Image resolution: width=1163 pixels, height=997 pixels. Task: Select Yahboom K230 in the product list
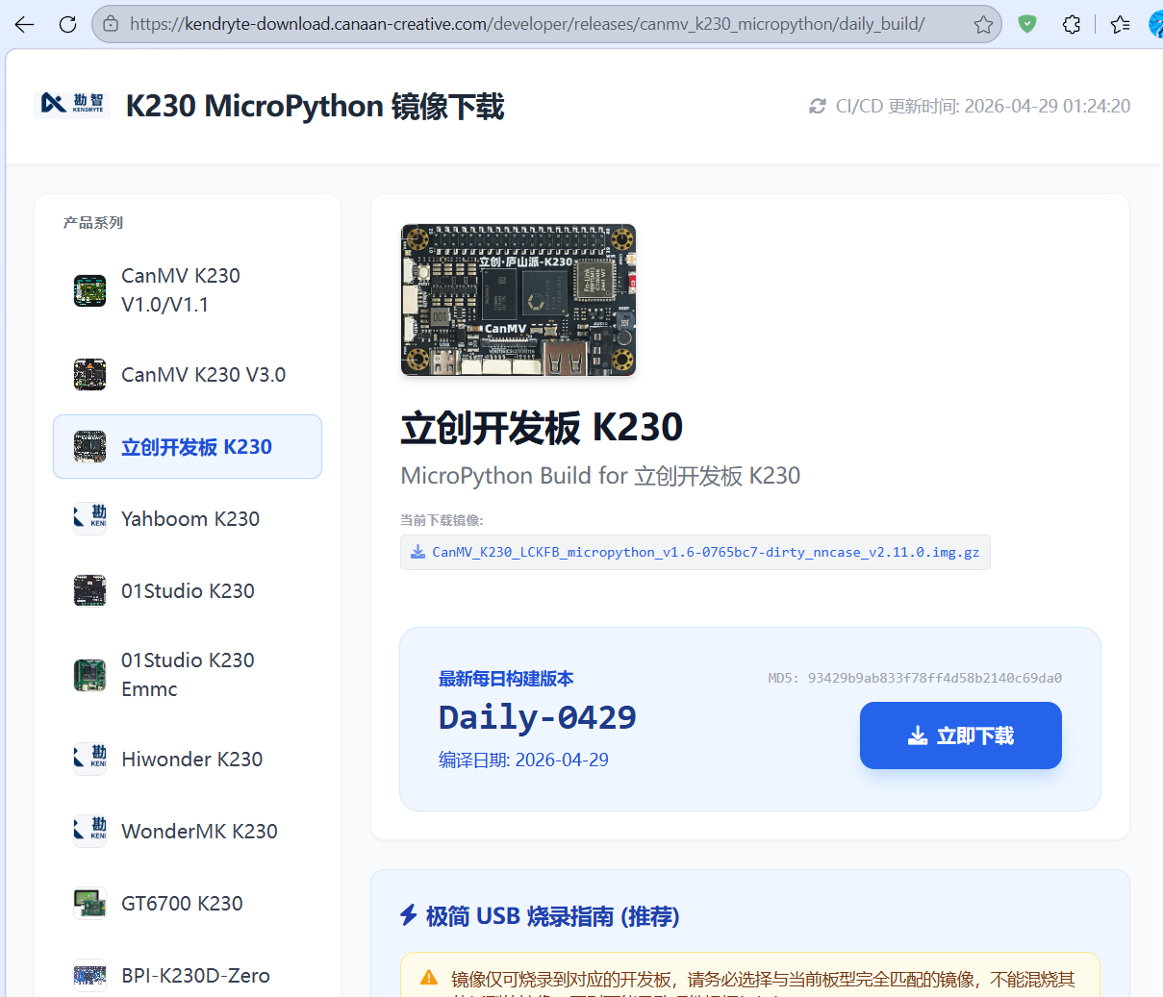(188, 518)
